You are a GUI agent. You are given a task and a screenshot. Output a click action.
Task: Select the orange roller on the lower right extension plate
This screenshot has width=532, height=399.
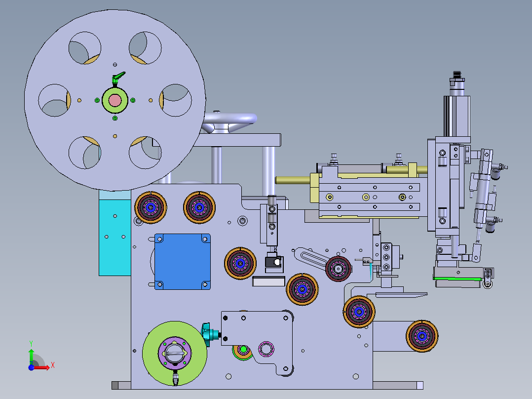(422, 336)
